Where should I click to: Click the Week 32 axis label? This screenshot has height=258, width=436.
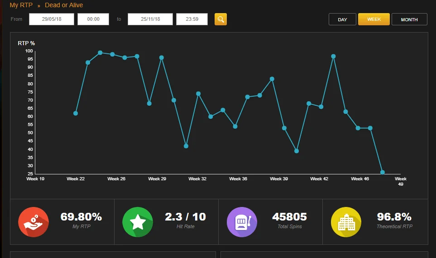[x=197, y=178]
